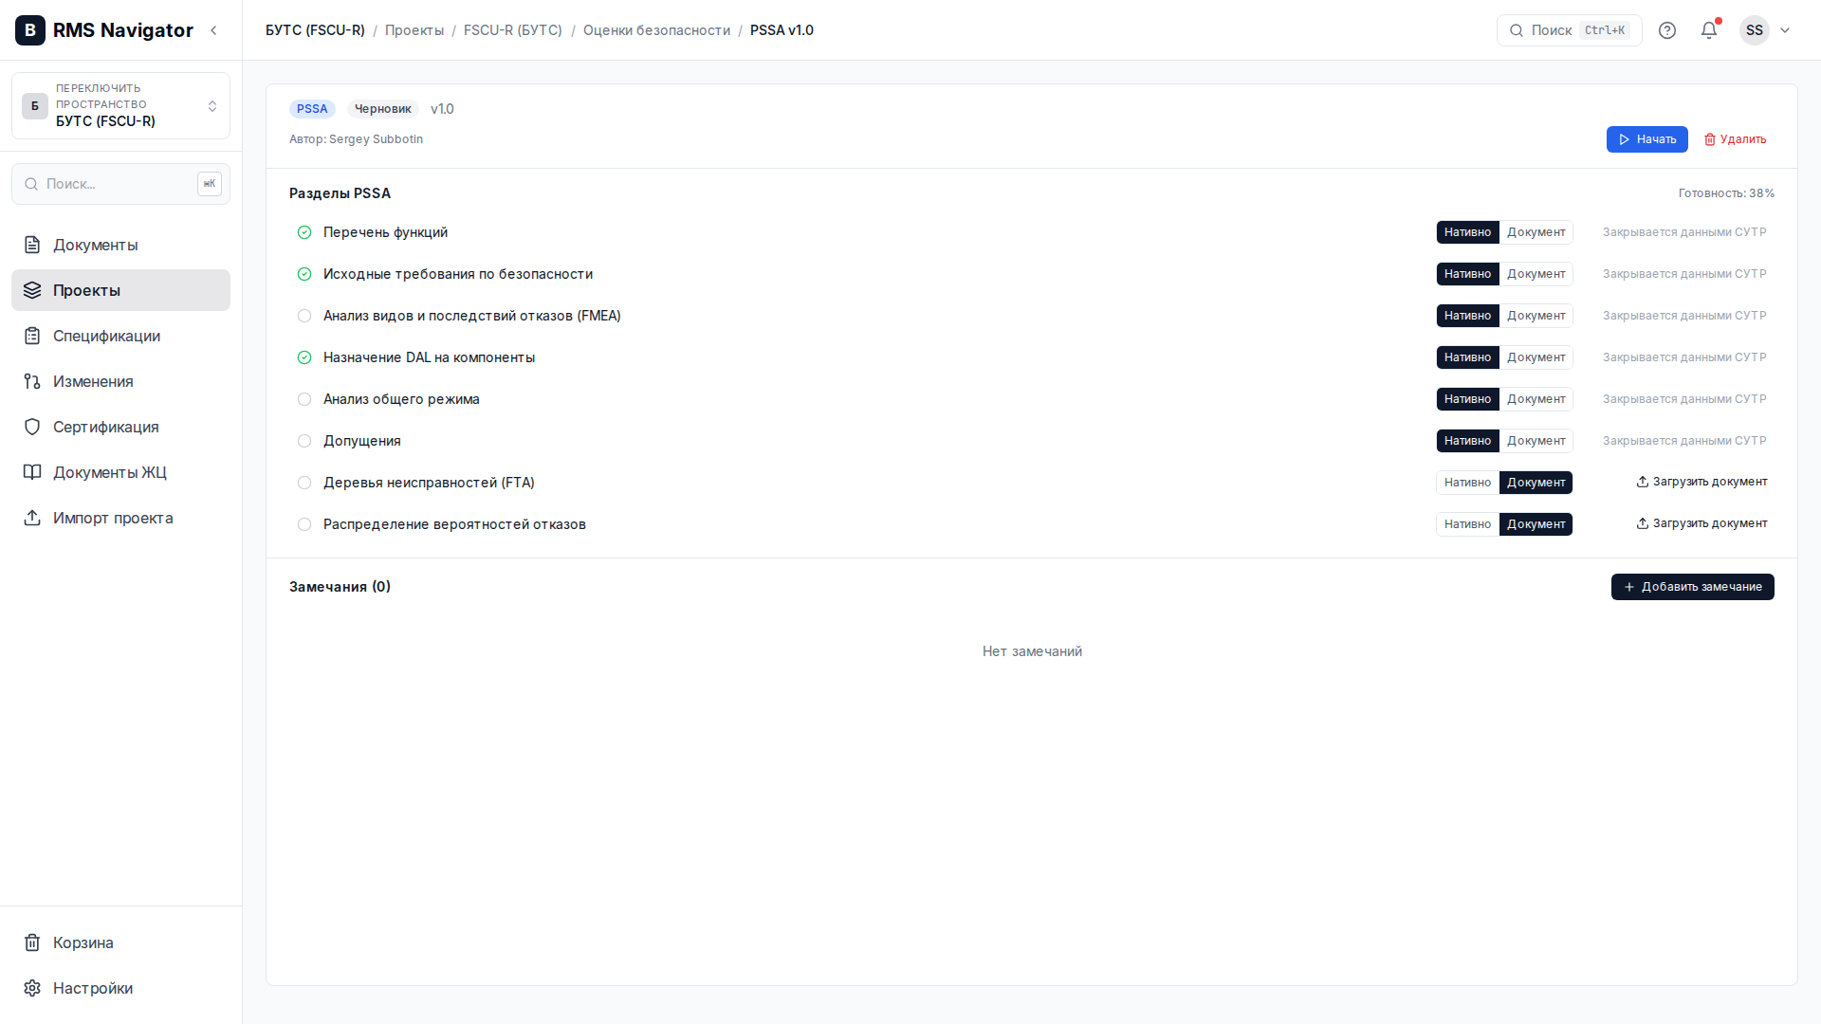Switch Деревья неисправностей (FTA) to Нативно

1467,483
